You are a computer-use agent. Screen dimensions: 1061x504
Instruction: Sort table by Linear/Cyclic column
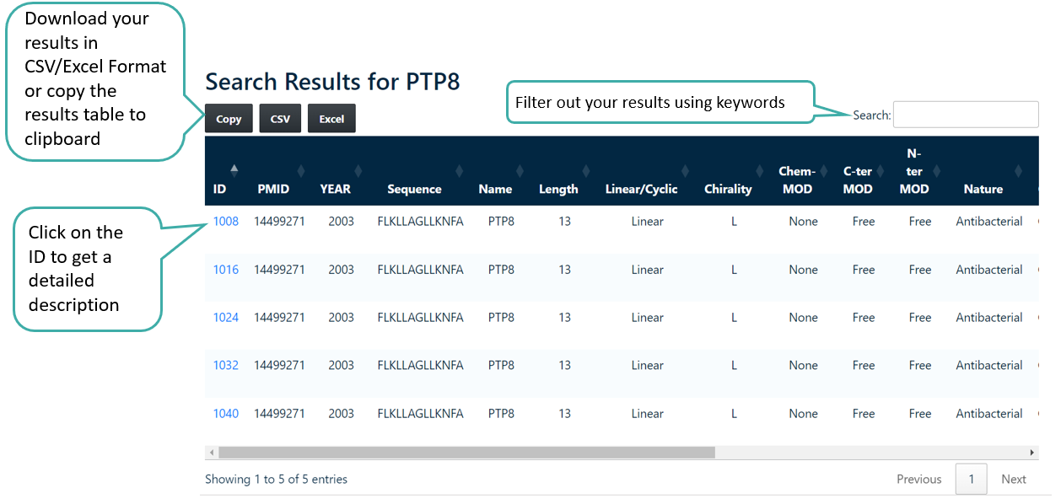[641, 189]
